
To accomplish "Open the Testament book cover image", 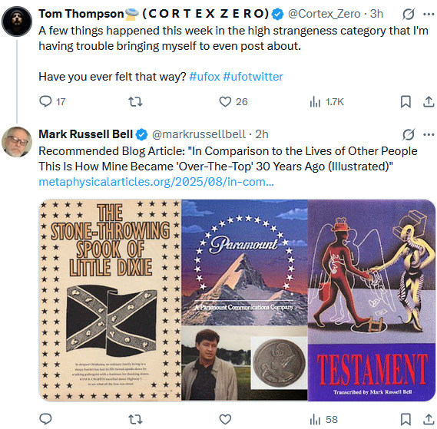I will click(372, 300).
